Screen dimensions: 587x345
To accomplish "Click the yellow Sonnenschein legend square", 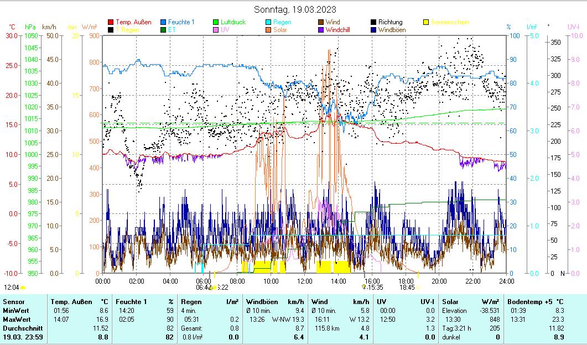I will coord(427,23).
